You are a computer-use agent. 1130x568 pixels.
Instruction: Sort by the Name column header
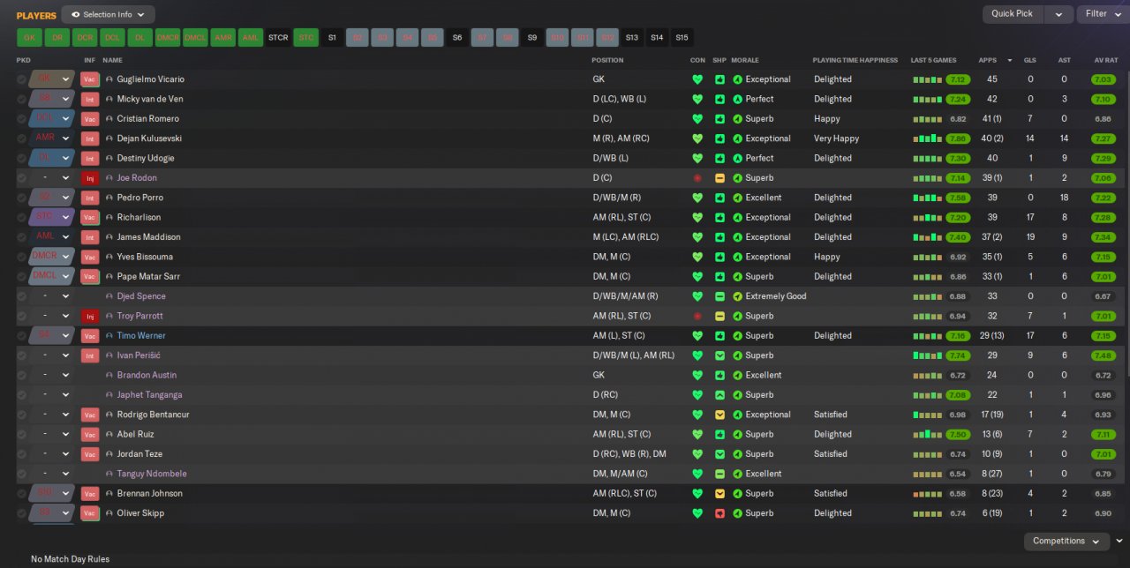[x=112, y=60]
